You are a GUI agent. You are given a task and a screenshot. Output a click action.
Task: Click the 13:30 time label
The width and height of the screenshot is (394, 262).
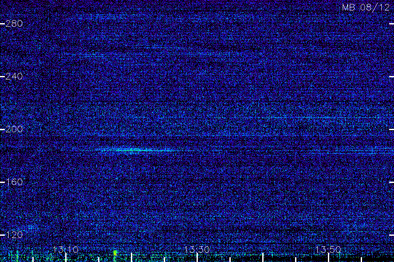(197, 249)
